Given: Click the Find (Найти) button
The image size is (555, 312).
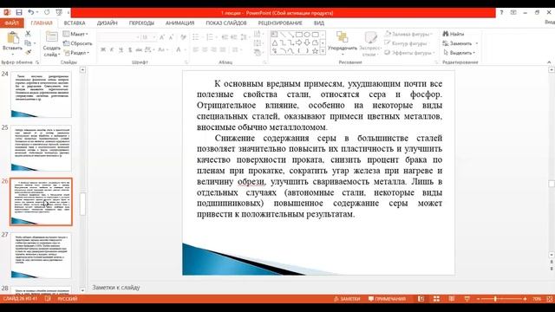Looking at the screenshot, I should [454, 34].
